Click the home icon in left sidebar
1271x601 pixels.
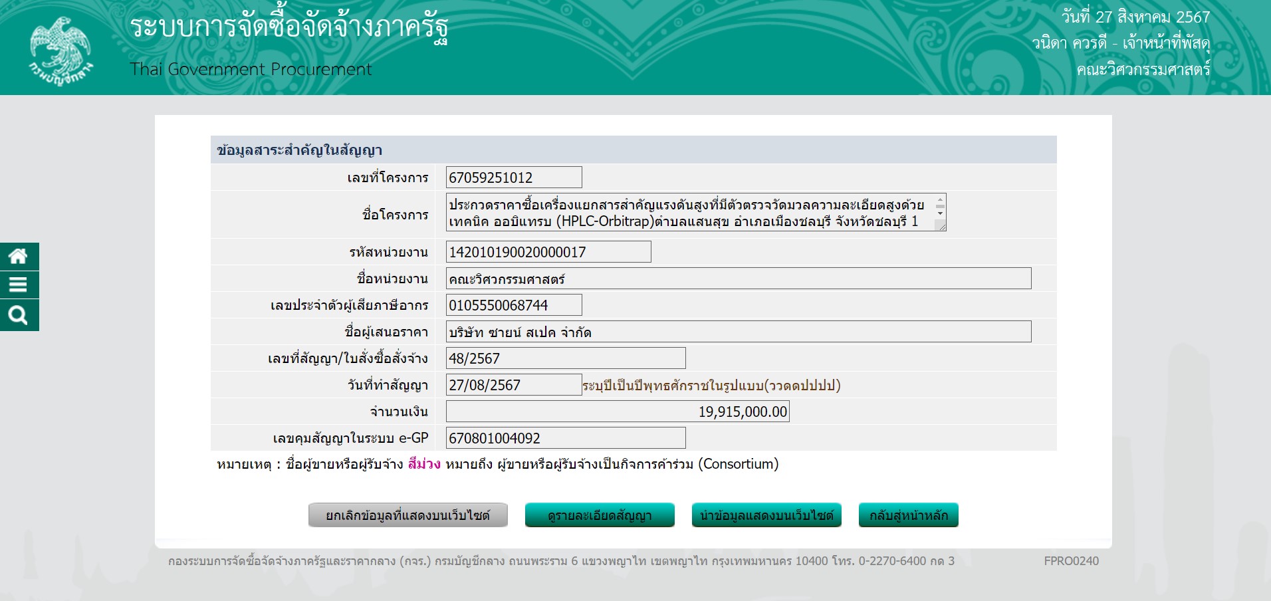coord(19,257)
